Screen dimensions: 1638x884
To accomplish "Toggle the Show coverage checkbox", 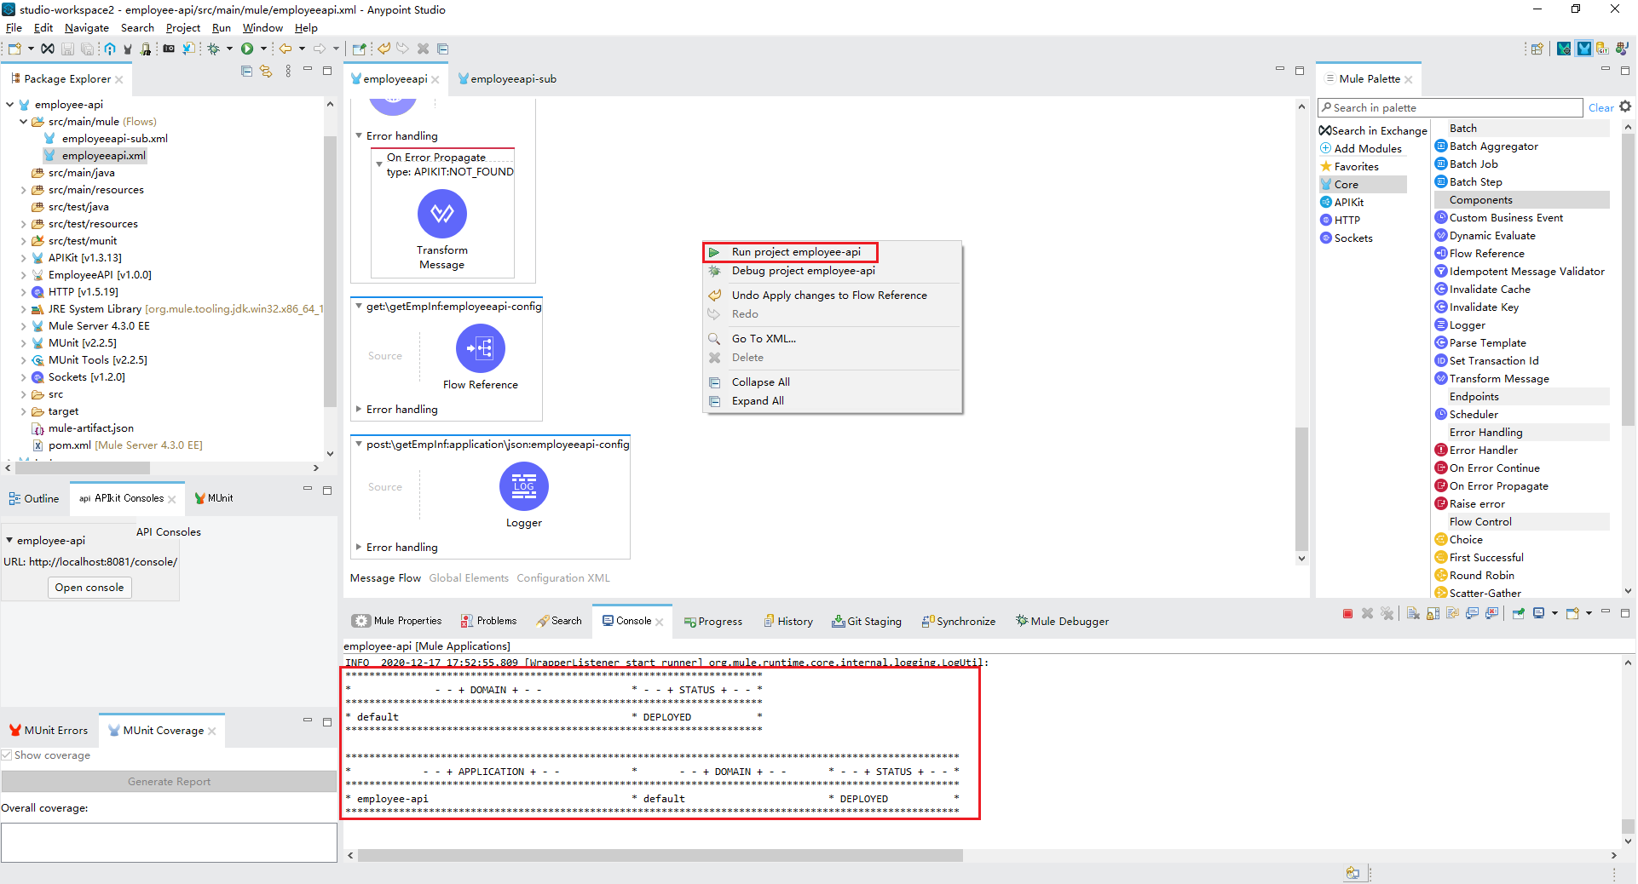I will pos(7,755).
